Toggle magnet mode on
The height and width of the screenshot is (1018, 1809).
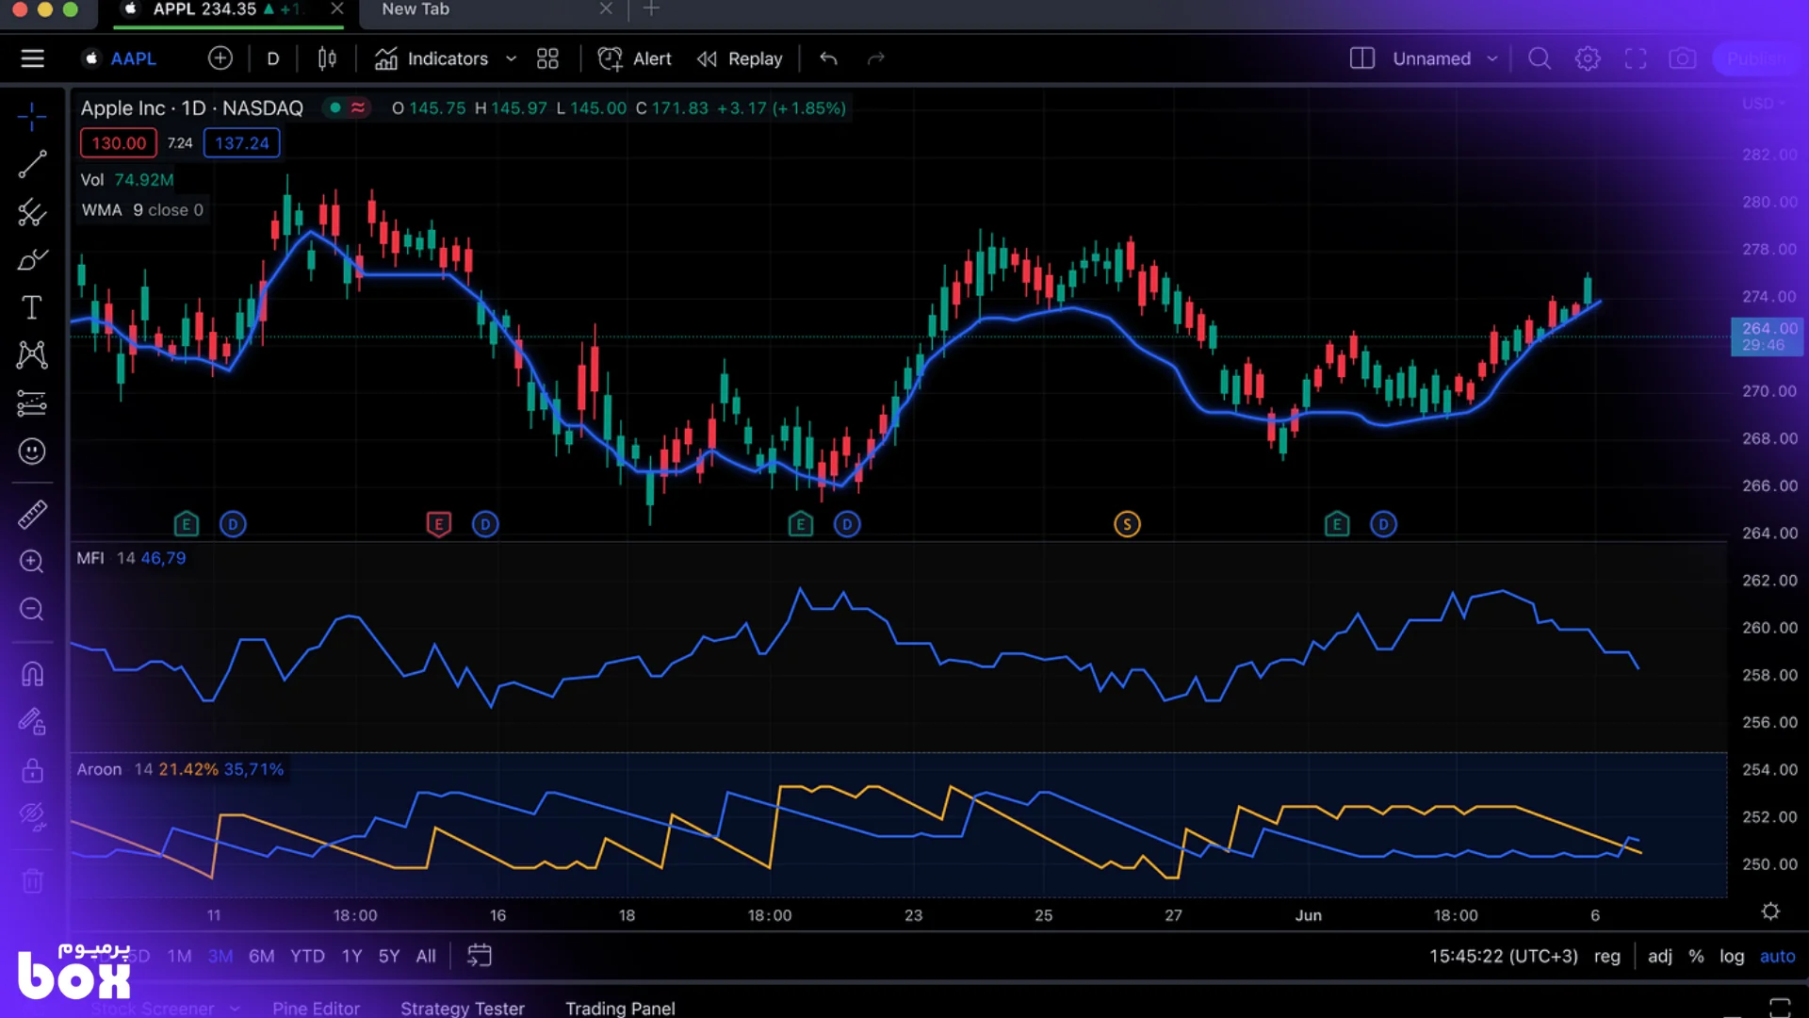tap(32, 674)
